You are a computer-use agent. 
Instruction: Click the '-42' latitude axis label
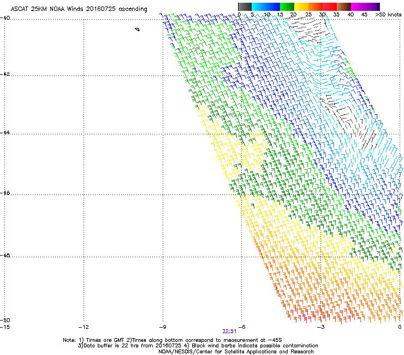tap(5, 74)
